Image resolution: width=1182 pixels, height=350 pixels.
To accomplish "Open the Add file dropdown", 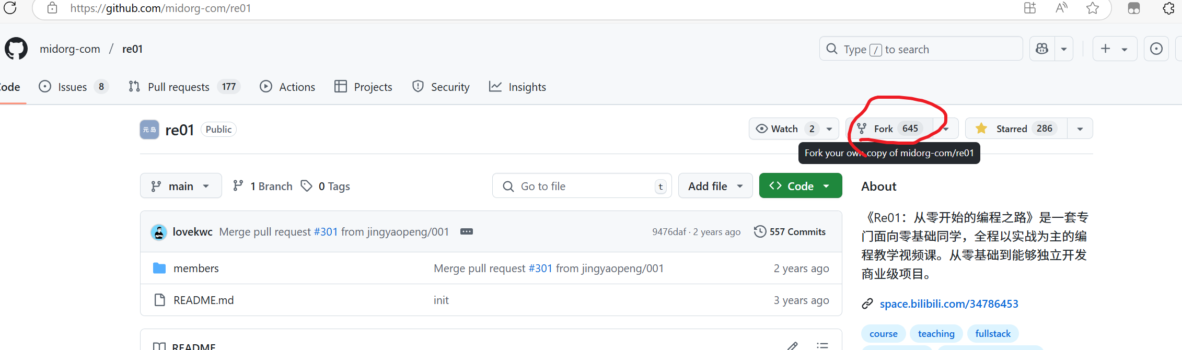I will 715,185.
